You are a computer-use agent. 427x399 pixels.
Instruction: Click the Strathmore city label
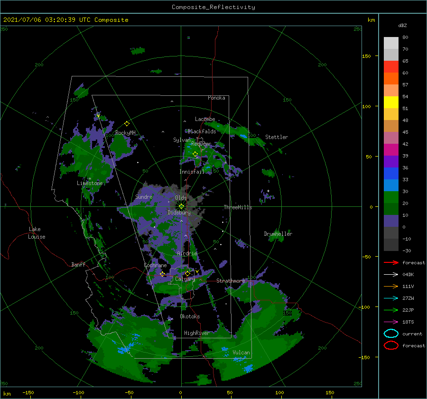[231, 281]
